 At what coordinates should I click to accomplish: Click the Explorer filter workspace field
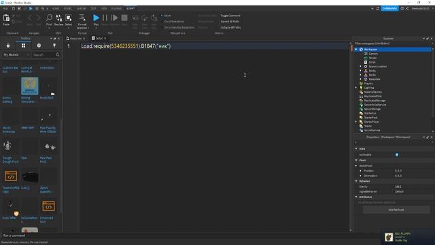(x=392, y=44)
